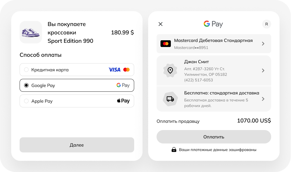
Task: Select the Apple Pay radio button
Action: (26, 101)
